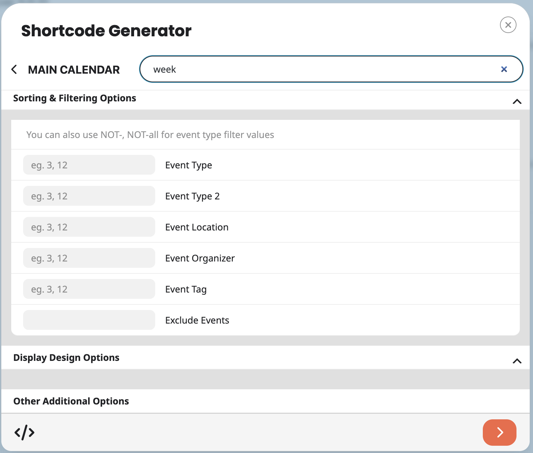533x453 pixels.
Task: Click the Event Organizer input field
Action: (x=89, y=258)
